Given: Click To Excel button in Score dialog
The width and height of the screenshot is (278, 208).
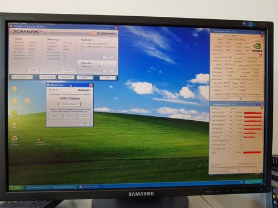Looking at the screenshot, I should (69, 117).
